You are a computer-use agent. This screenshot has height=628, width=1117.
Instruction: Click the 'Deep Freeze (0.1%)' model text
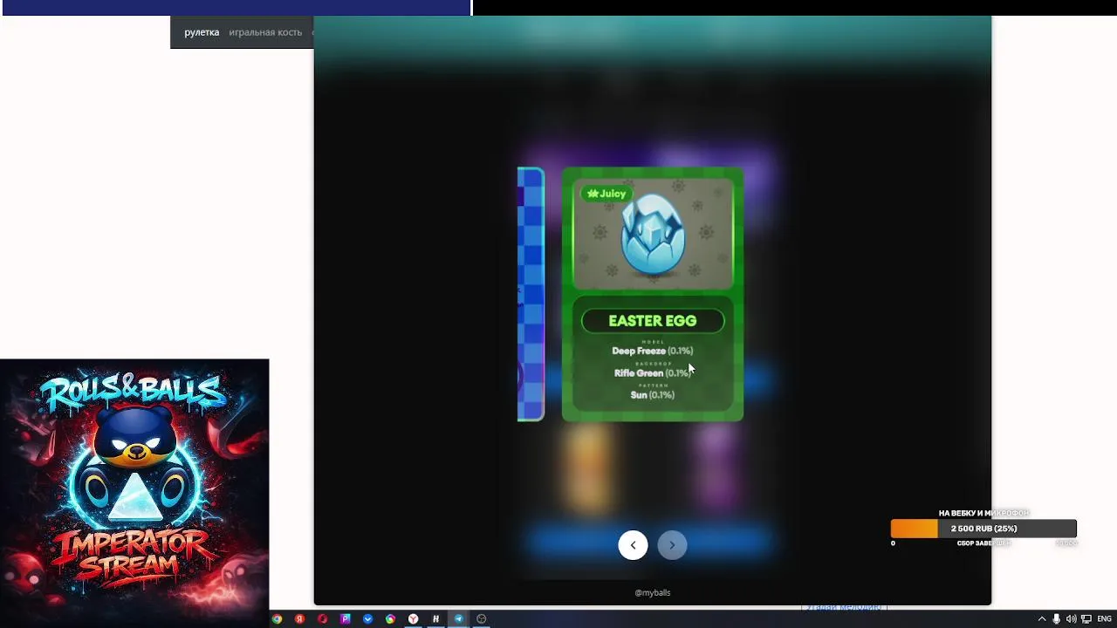[x=653, y=351]
